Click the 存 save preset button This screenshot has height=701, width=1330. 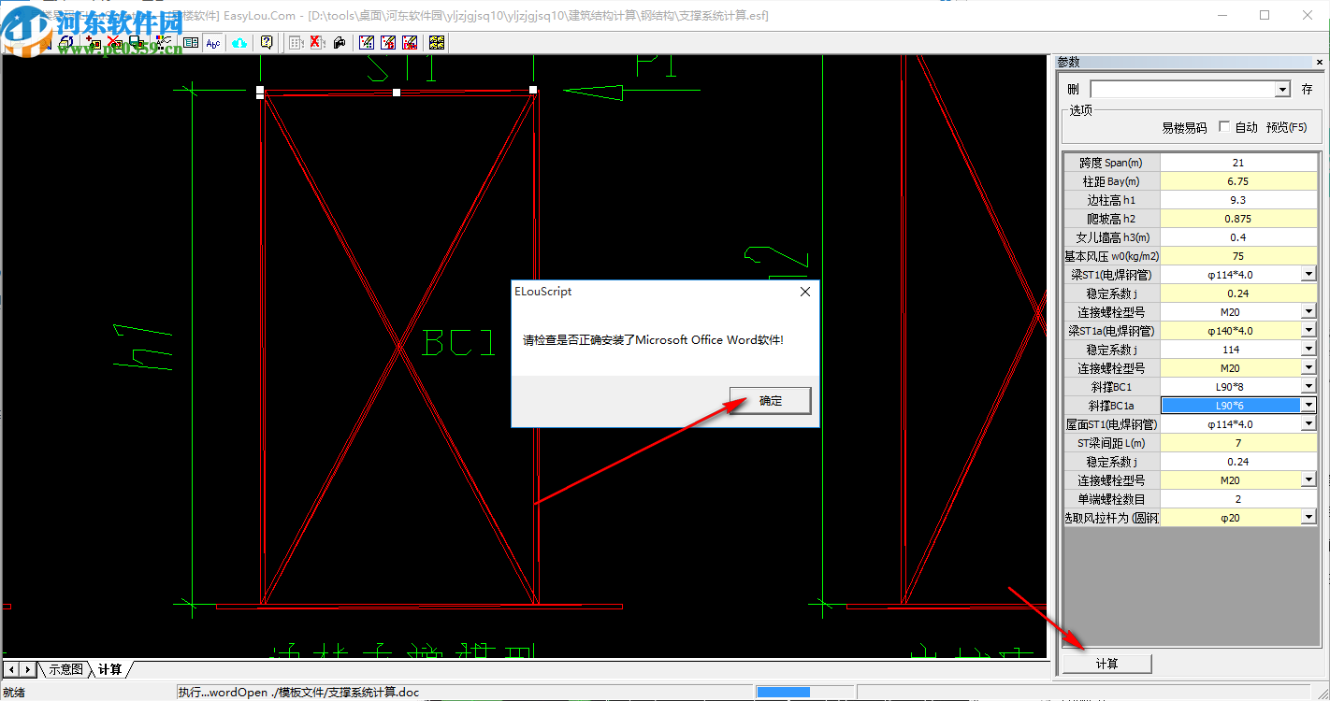pos(1308,90)
